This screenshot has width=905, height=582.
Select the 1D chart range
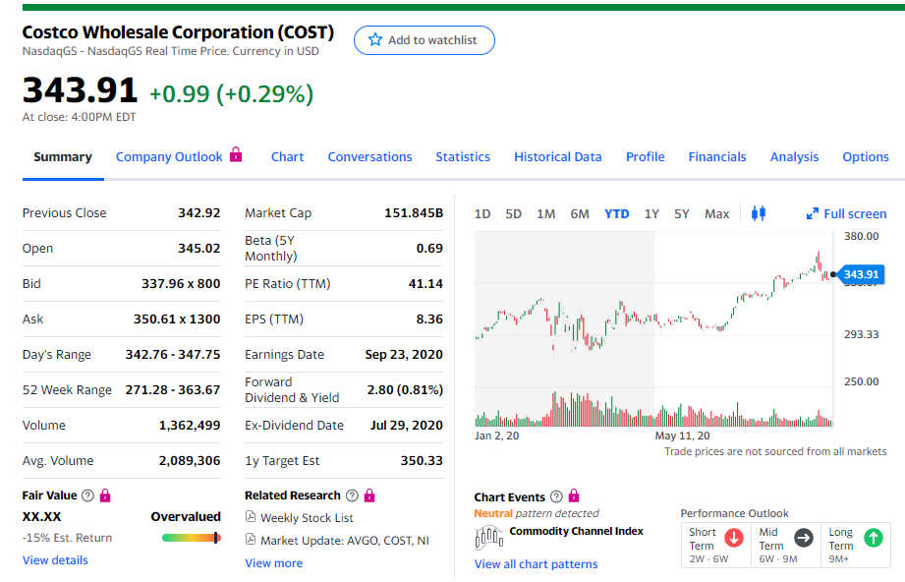(x=482, y=213)
